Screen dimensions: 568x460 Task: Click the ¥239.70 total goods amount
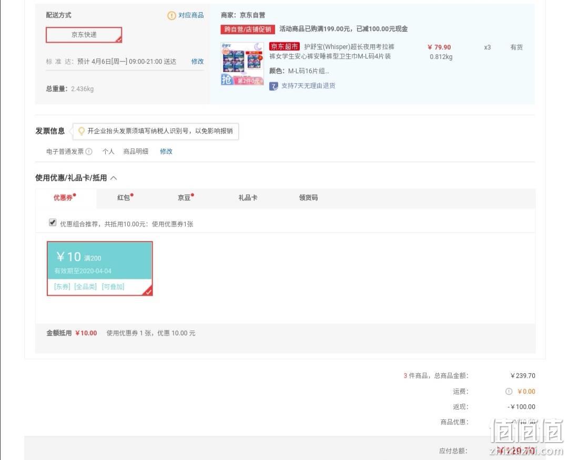[523, 376]
